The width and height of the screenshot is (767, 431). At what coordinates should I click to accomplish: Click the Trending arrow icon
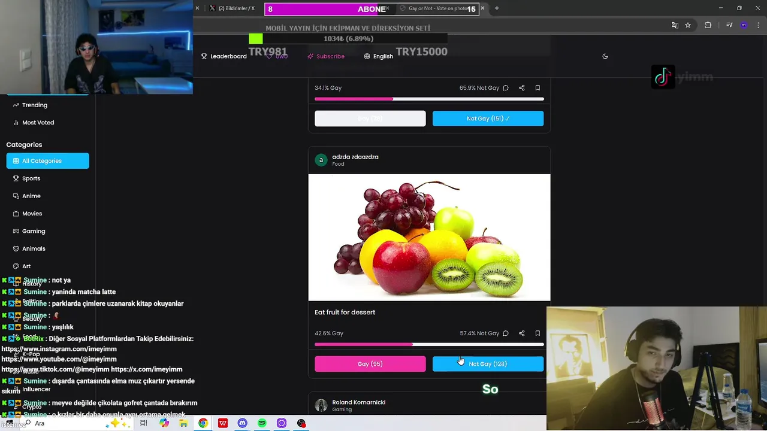(x=16, y=105)
